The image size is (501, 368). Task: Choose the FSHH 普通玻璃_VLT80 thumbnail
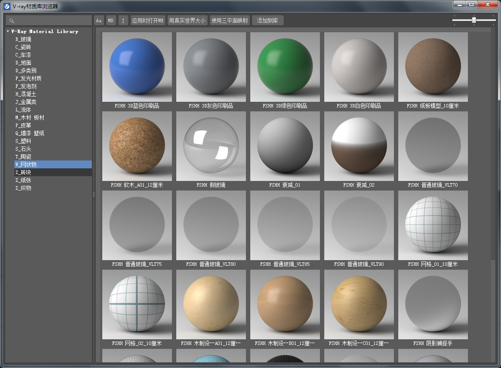(x=211, y=225)
